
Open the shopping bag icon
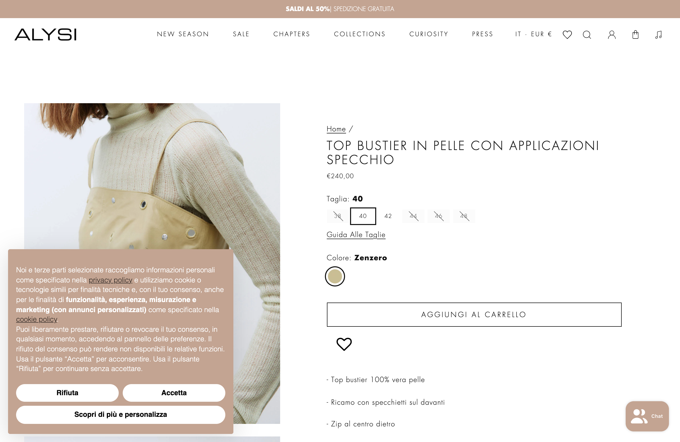pos(635,34)
